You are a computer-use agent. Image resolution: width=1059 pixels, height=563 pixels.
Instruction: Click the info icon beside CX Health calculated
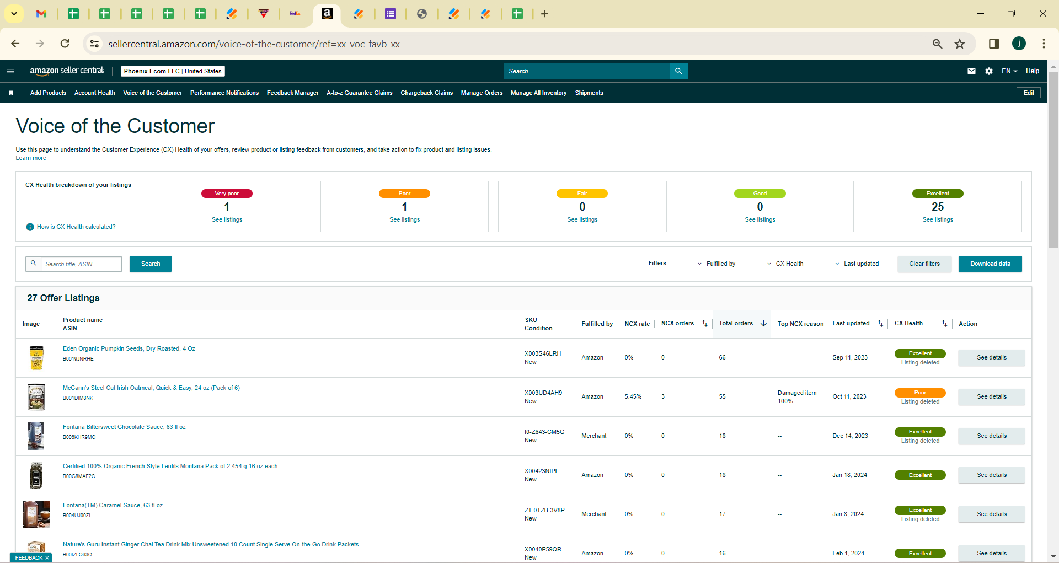coord(30,227)
